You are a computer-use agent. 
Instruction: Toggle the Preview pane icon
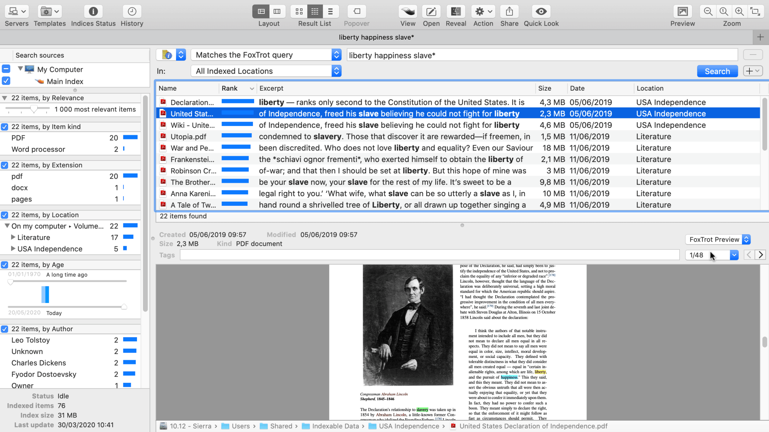tap(682, 12)
